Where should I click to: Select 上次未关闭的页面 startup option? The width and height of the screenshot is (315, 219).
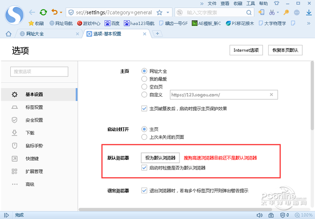[x=144, y=137]
